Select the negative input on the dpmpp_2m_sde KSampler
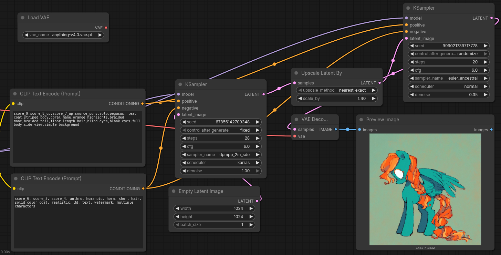This screenshot has width=501, height=255. point(178,108)
